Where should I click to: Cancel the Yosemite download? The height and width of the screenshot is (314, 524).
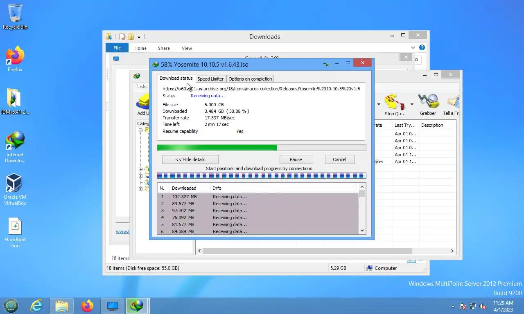click(339, 159)
